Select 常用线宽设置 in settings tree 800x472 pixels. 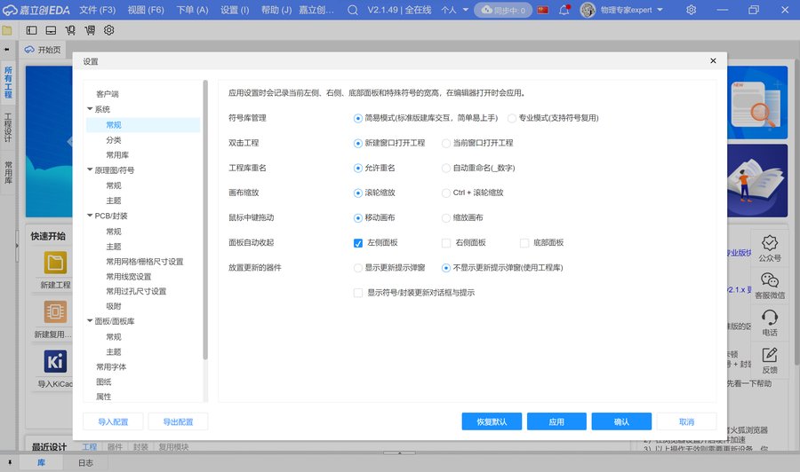click(129, 277)
